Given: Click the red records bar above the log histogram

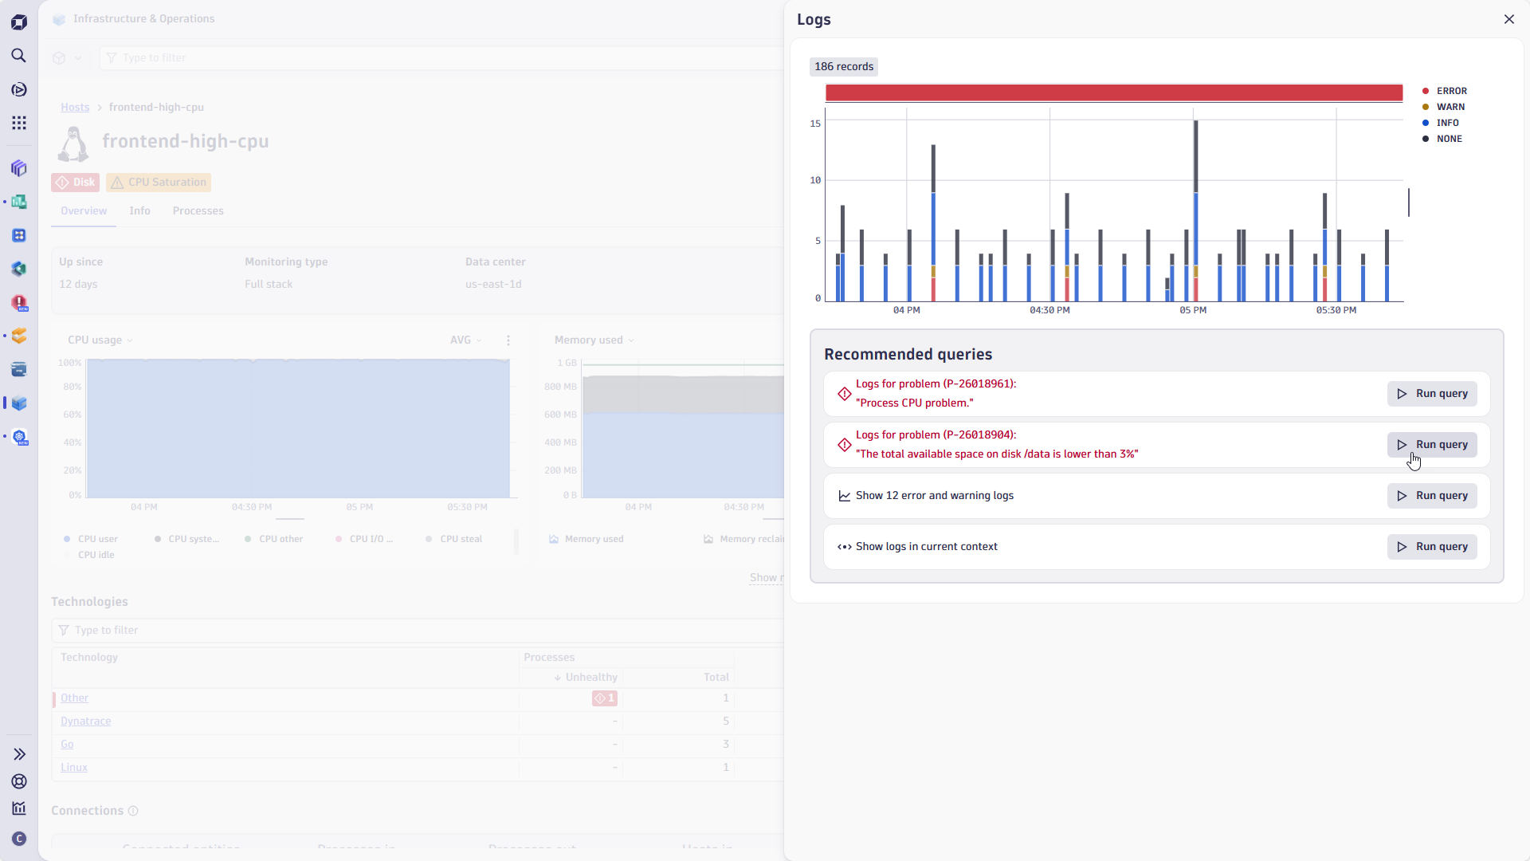Looking at the screenshot, I should click(x=1114, y=92).
